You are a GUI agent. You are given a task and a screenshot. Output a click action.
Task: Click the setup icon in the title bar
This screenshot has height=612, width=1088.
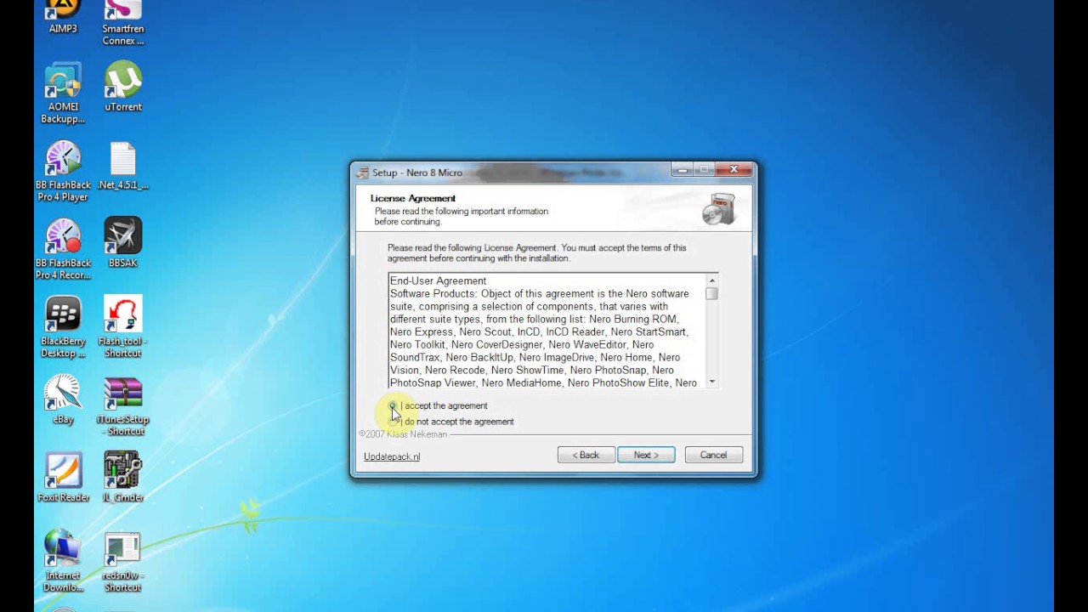point(363,173)
